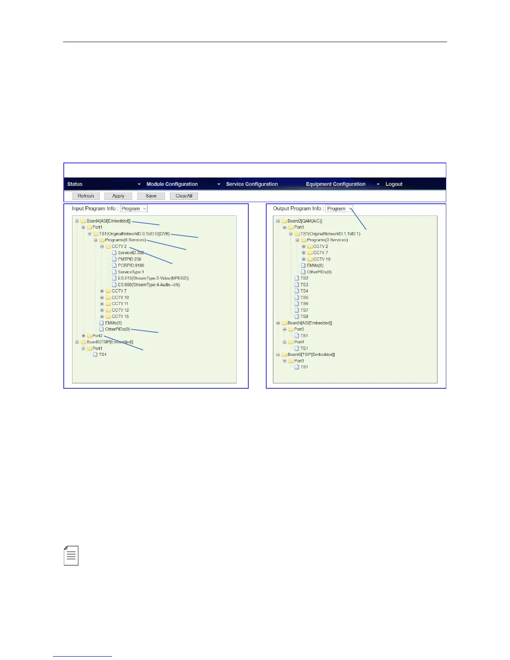This screenshot has width=510, height=660.
Task: Click the ServiceID:302 file icon
Action: pyautogui.click(x=114, y=253)
